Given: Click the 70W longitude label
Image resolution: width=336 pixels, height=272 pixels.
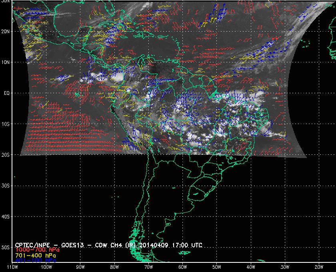Looking at the screenshot, I should (x=148, y=267).
